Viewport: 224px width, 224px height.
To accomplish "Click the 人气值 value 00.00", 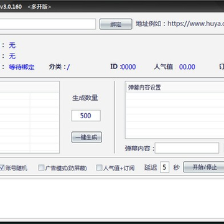I will click(x=187, y=67).
